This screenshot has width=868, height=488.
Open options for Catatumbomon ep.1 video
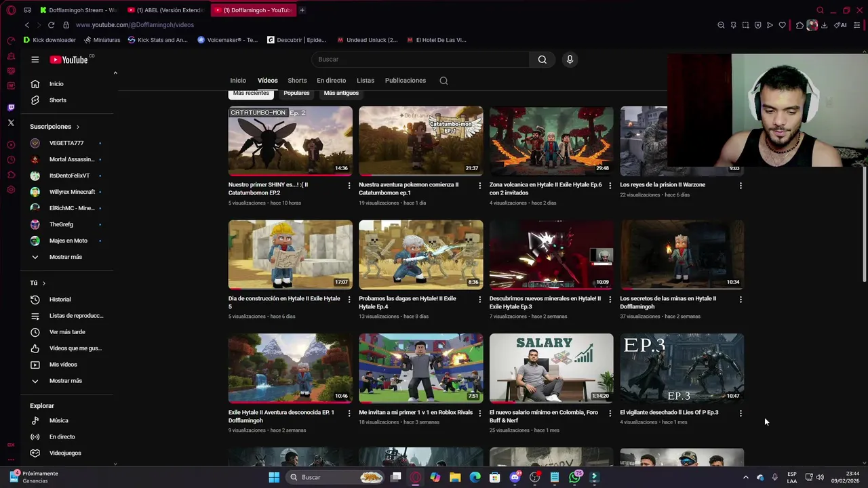click(x=479, y=186)
